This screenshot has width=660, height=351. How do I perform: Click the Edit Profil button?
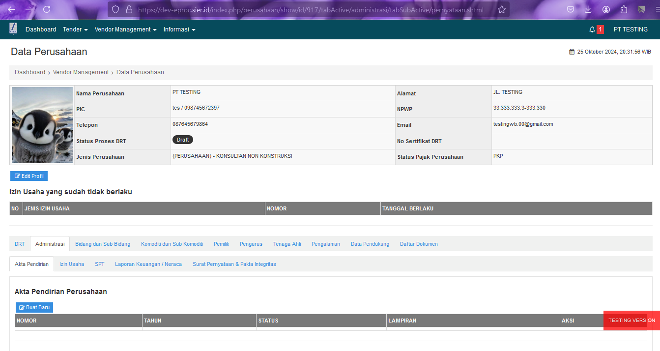[x=29, y=176]
